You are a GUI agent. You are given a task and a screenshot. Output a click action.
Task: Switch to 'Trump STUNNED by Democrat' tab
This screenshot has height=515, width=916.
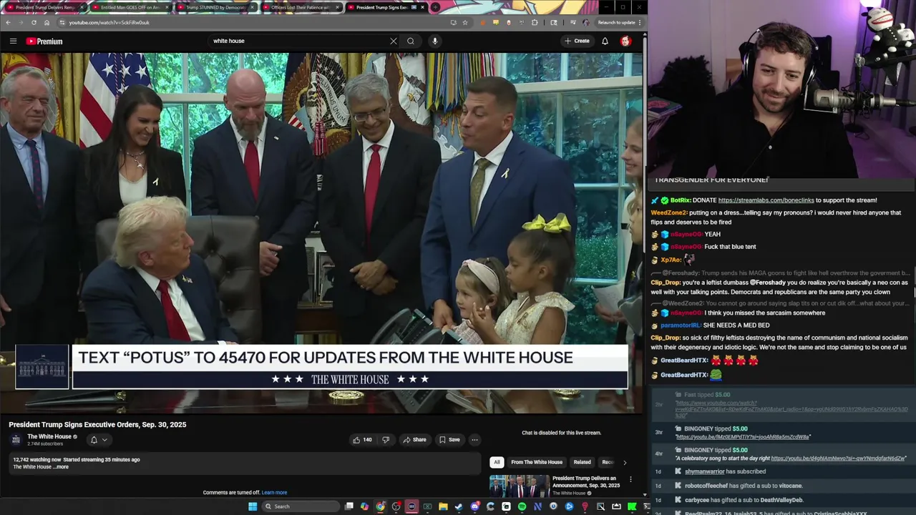215,7
